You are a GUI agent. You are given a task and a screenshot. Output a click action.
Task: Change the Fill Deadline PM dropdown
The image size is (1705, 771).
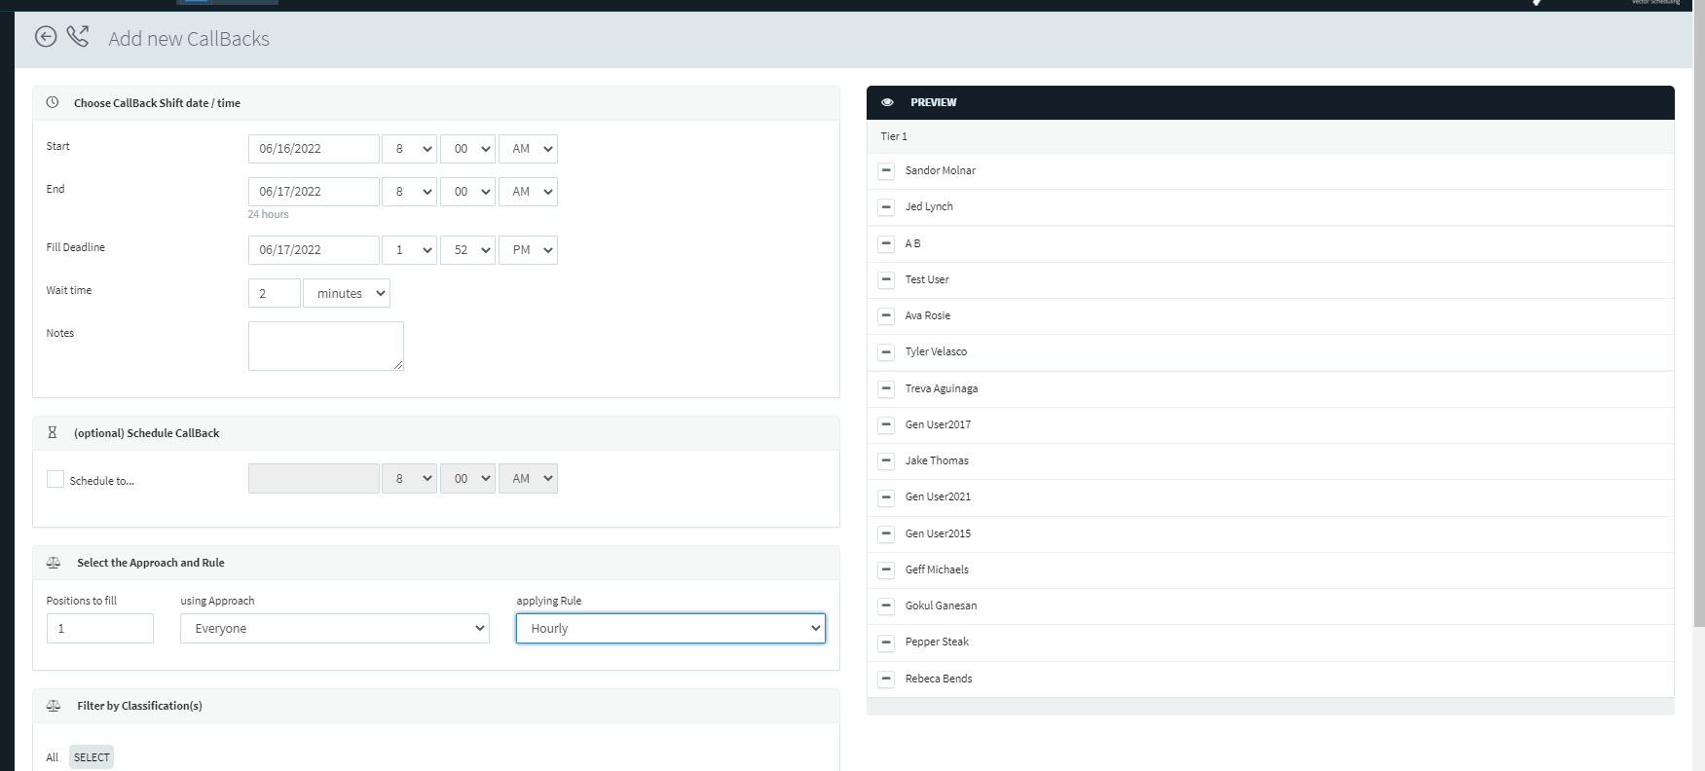(528, 250)
